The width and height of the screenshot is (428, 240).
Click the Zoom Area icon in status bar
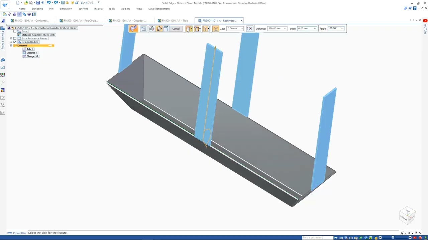coord(341,238)
